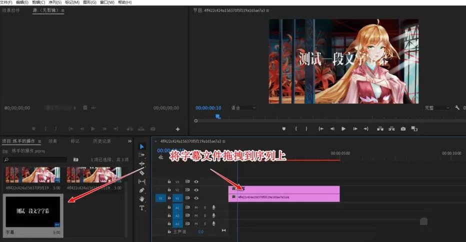Image resolution: width=466 pixels, height=242 pixels.
Task: Switch to the 历史记录 tab
Action: [x=102, y=141]
